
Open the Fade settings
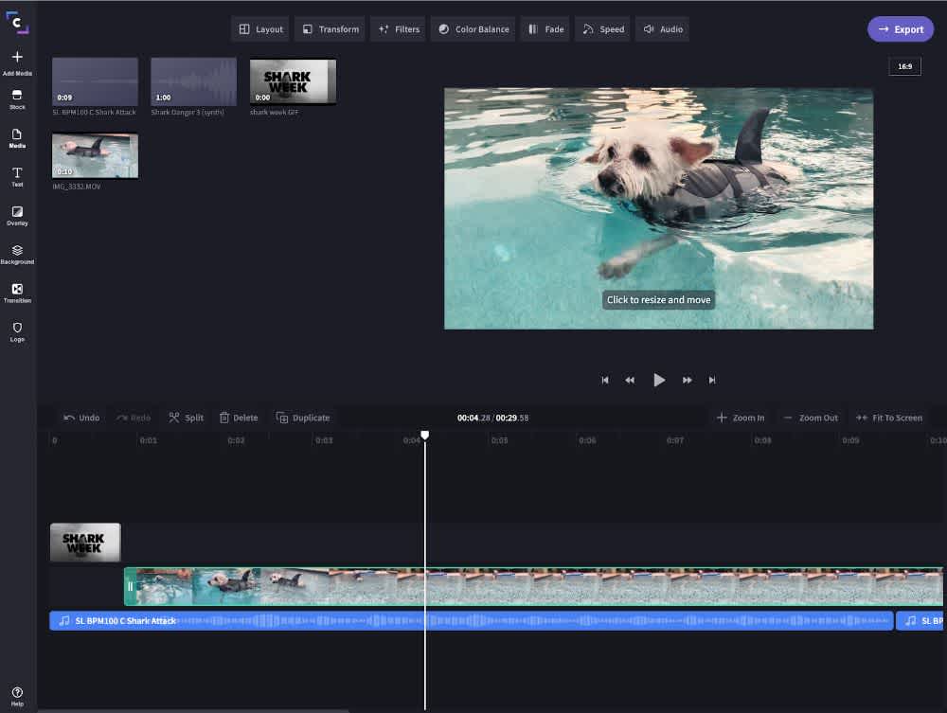point(545,29)
